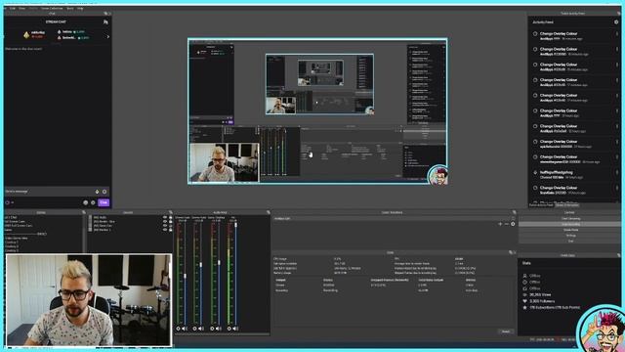Toggle visibility eye of the Audio source
Screen dimensions: 625x352
click(165, 217)
